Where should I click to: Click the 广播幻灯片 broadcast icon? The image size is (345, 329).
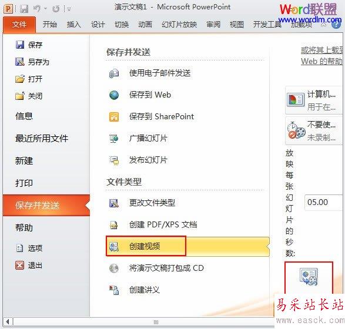114,139
